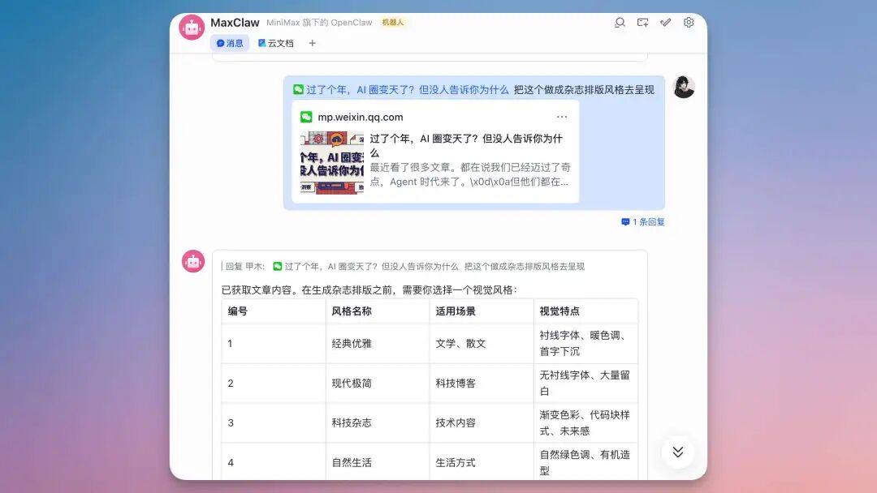Open the search icon in the top toolbar
Viewport: 877px width, 493px height.
coord(620,24)
